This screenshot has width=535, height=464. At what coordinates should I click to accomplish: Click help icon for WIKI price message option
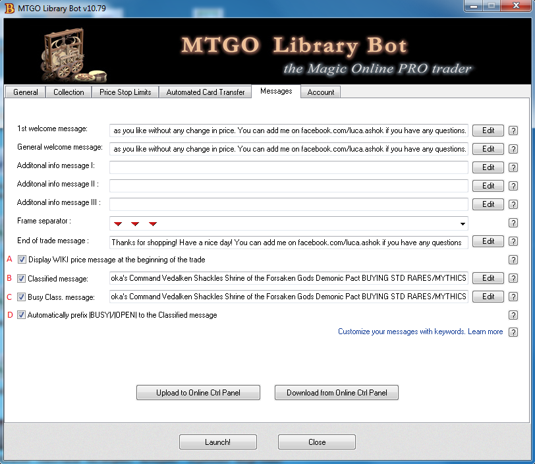click(513, 260)
